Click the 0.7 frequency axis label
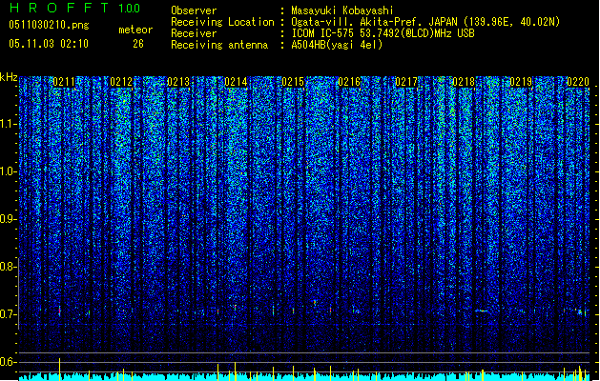The height and width of the screenshot is (381, 600). click(x=9, y=314)
